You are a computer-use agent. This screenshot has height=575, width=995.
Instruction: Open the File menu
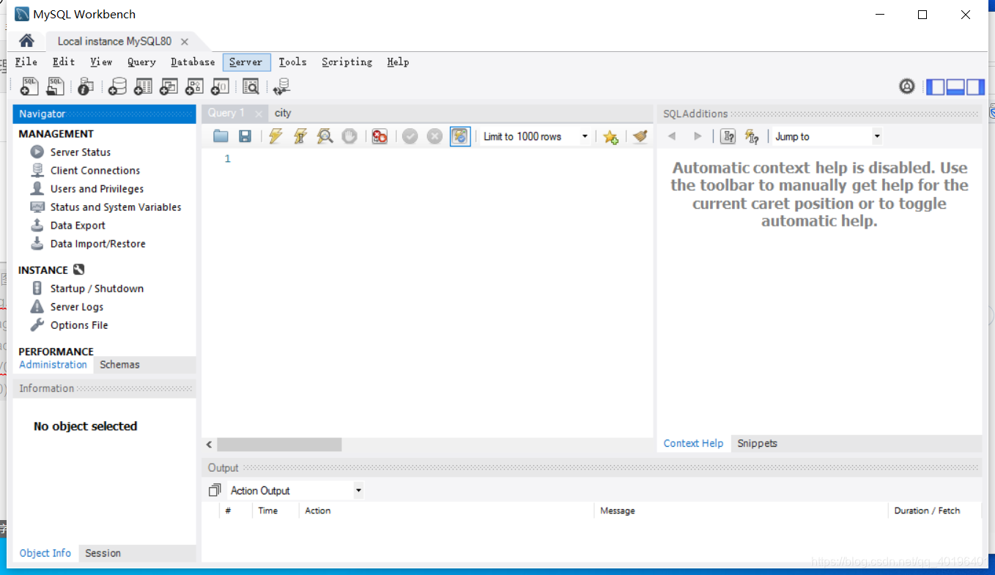tap(26, 62)
